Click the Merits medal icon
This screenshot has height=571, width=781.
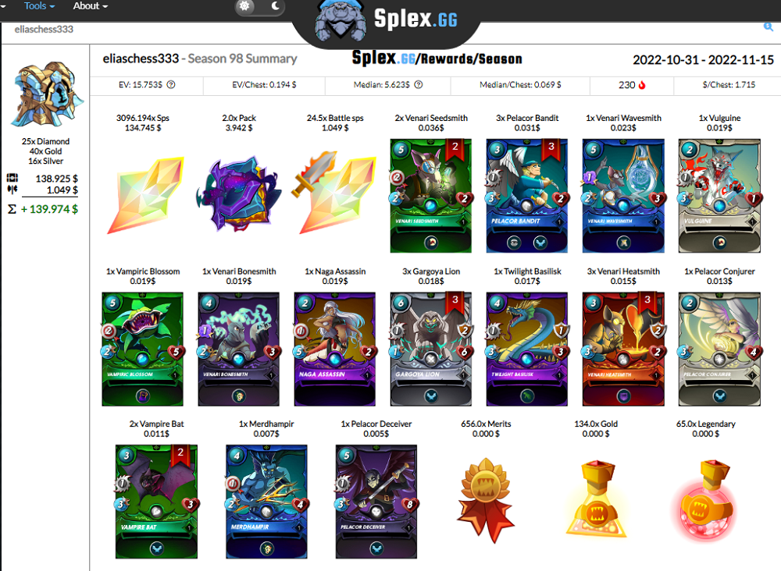[x=486, y=500]
